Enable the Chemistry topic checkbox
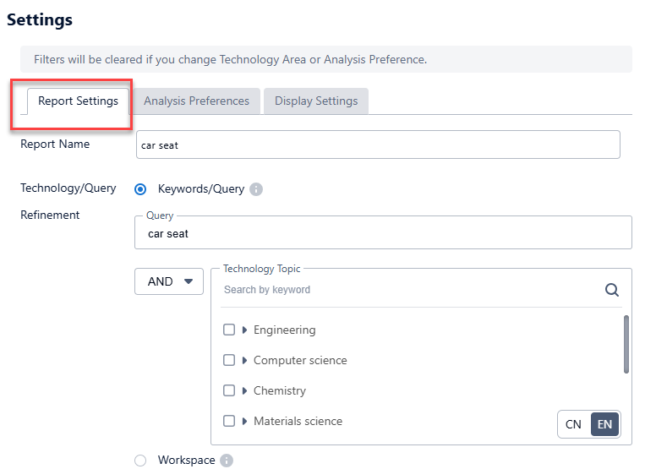Screen dimensions: 656x469 pyautogui.click(x=229, y=391)
